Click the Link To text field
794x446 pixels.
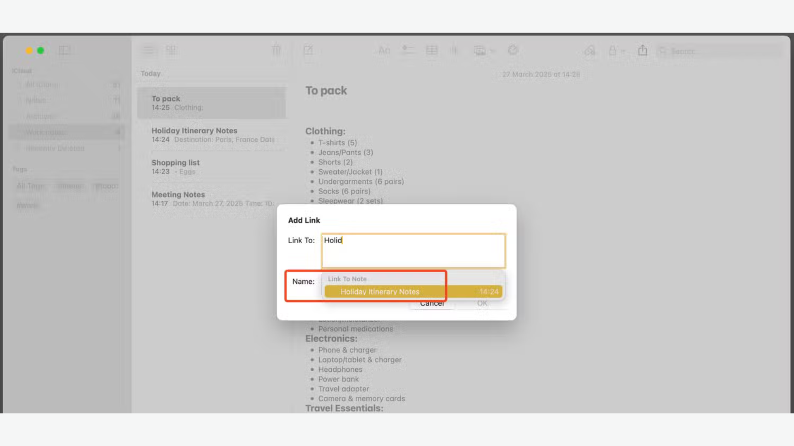[x=413, y=251]
